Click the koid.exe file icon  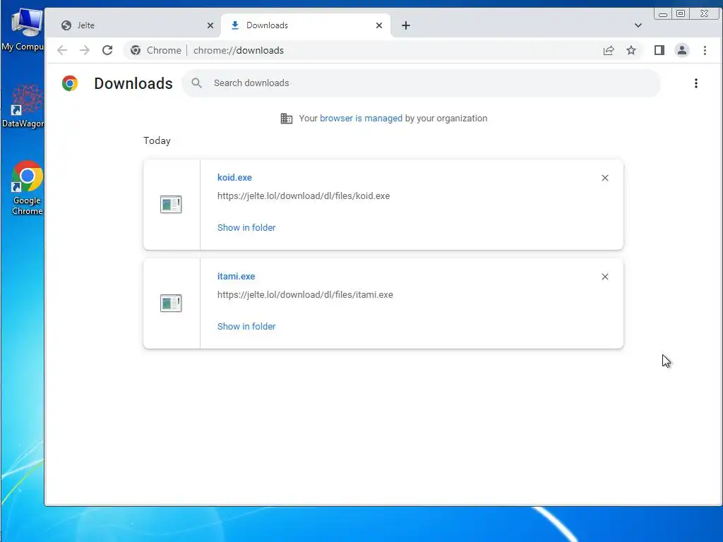[171, 205]
